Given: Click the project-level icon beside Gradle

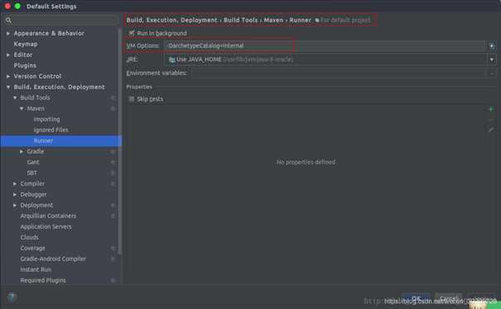Looking at the screenshot, I should point(113,151).
